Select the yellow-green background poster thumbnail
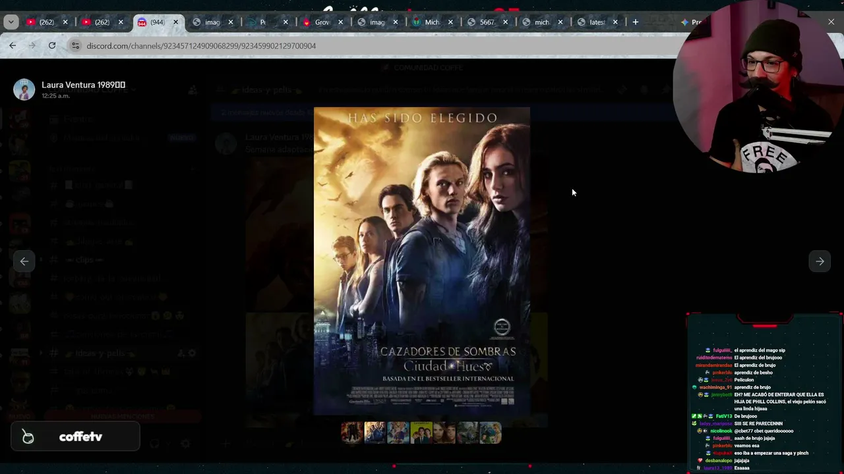Screen dimensions: 844x474 tap(421, 433)
